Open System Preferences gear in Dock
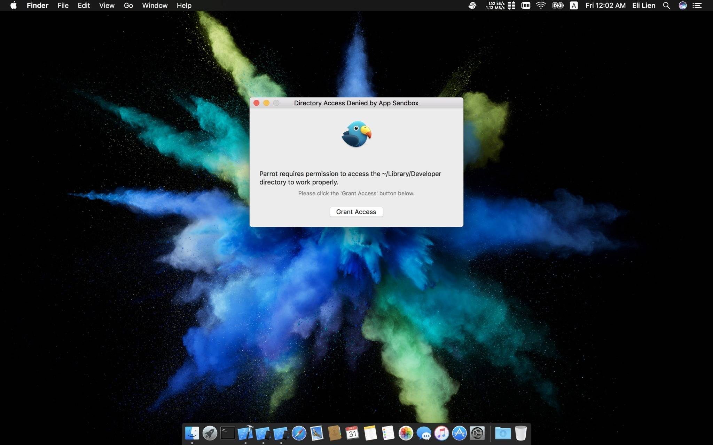The width and height of the screenshot is (713, 445). [x=477, y=433]
